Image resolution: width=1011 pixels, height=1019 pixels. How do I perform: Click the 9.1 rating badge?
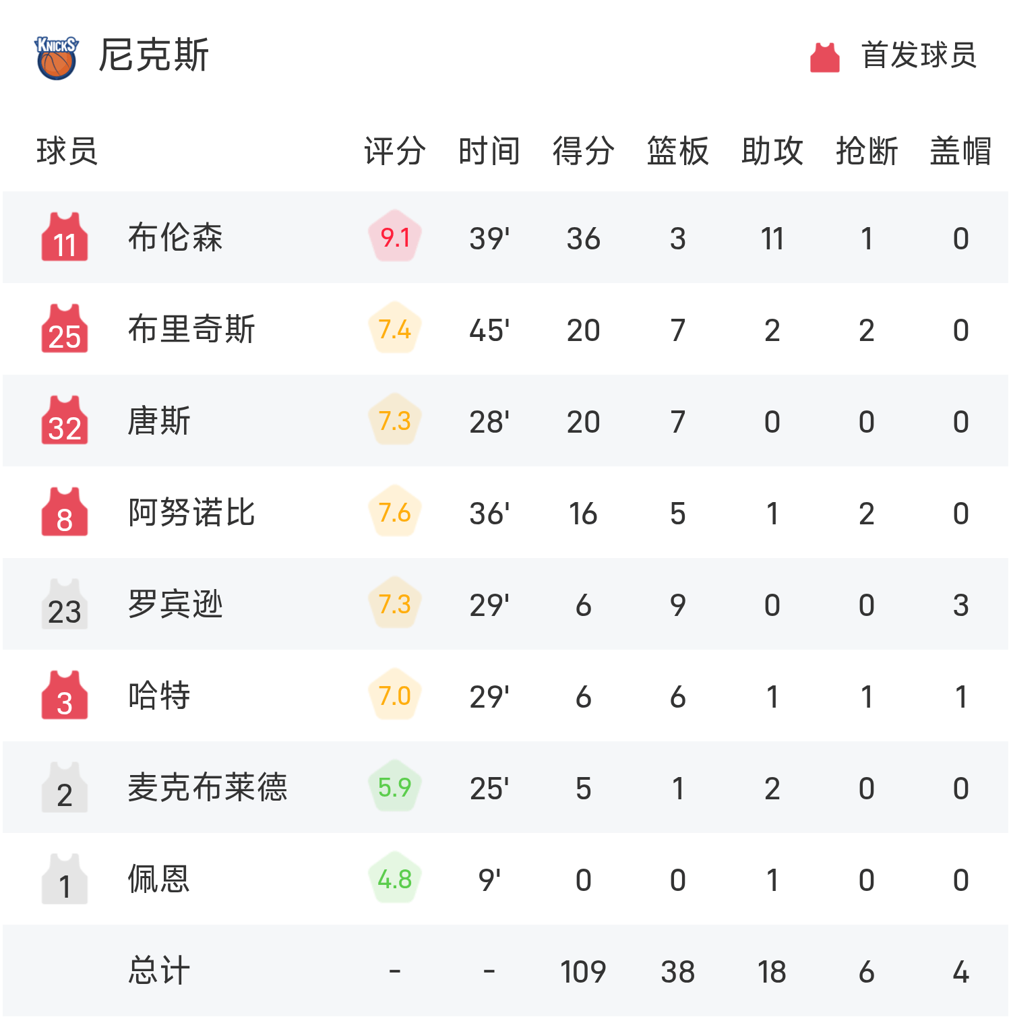point(395,237)
